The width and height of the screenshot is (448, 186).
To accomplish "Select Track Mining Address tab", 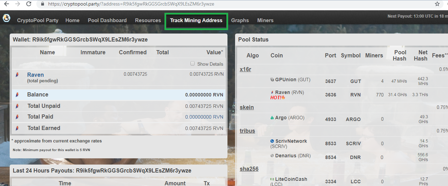I will pos(196,20).
